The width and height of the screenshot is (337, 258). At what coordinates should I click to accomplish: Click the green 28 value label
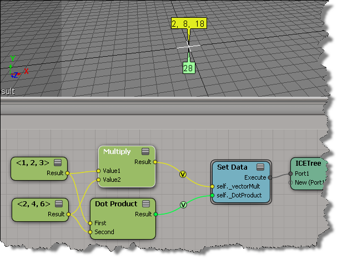tap(189, 67)
